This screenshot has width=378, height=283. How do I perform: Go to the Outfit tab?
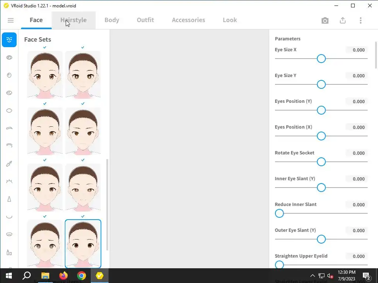coord(145,20)
